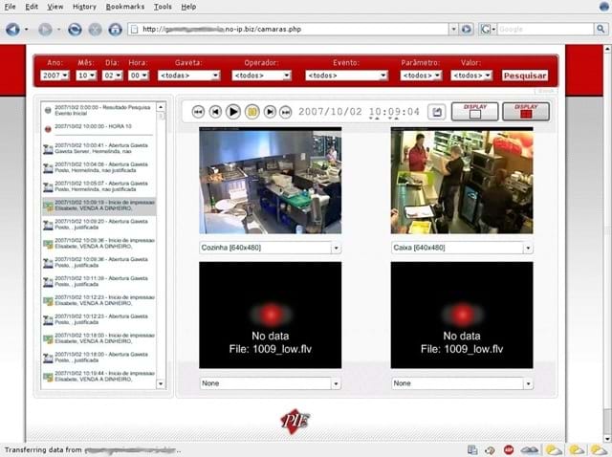Select event 0:00:00 Resultado Pesquisa
612x457 pixels.
coord(98,110)
